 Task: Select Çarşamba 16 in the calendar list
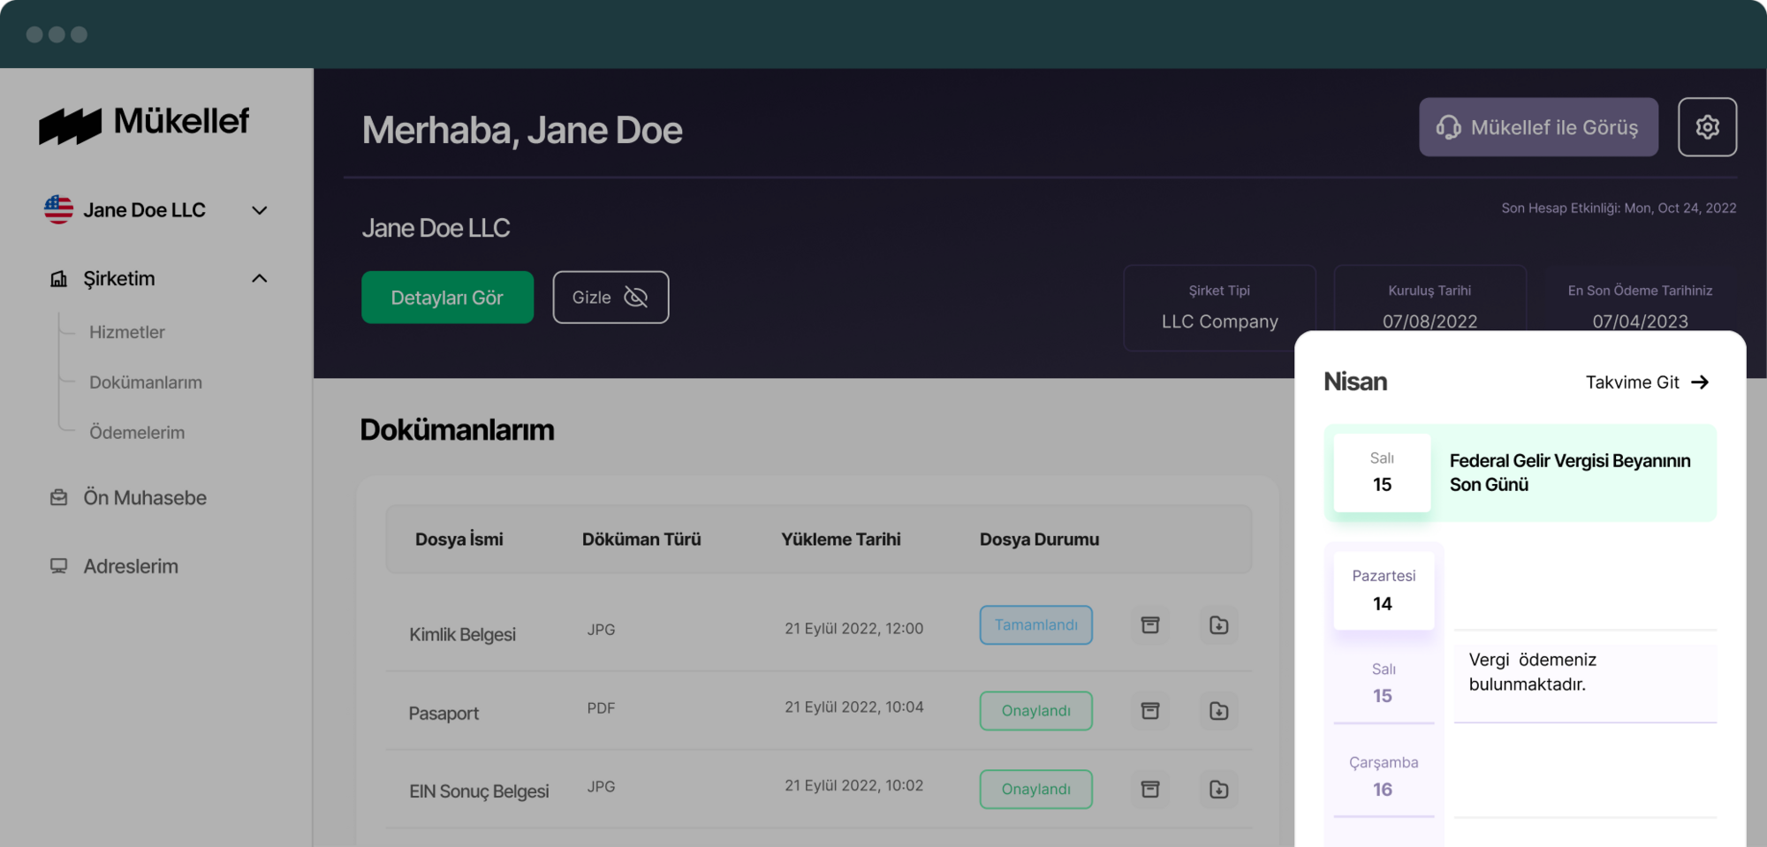click(x=1384, y=776)
